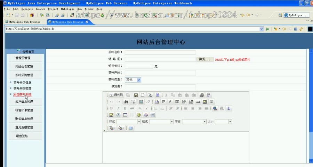Click the 浏览... browse button
The height and width of the screenshot is (167, 313).
tap(205, 59)
